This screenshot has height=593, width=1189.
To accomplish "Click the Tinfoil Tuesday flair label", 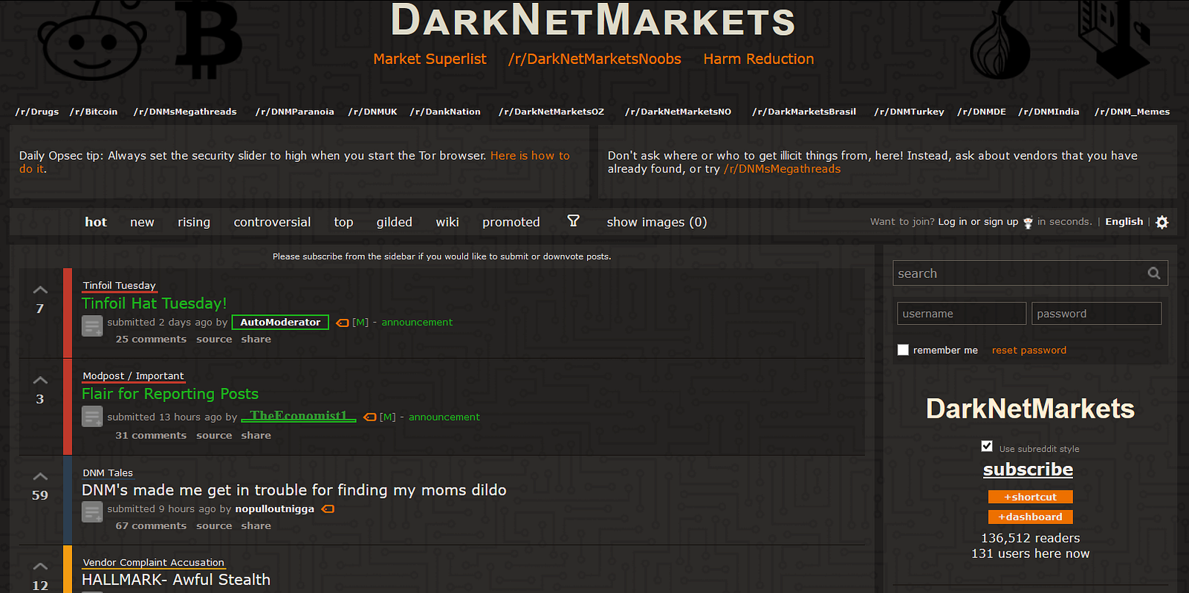I will [120, 285].
